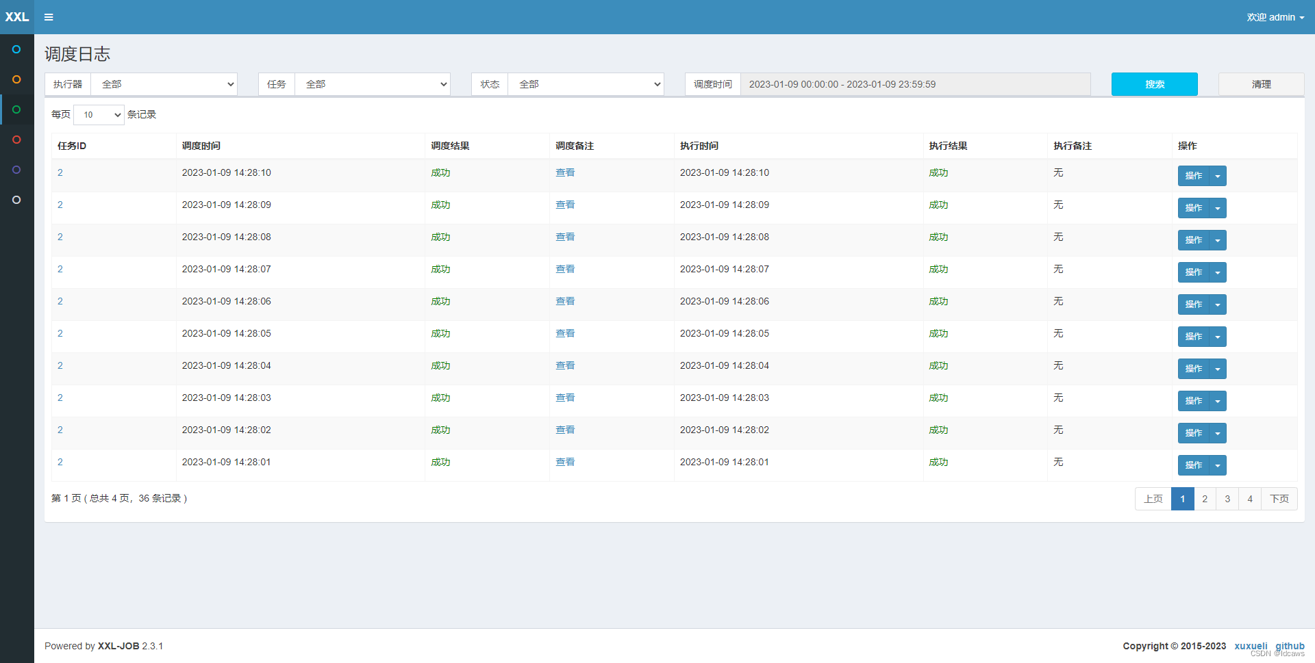Click 操作 button in 14:28:06 row

pos(1194,304)
